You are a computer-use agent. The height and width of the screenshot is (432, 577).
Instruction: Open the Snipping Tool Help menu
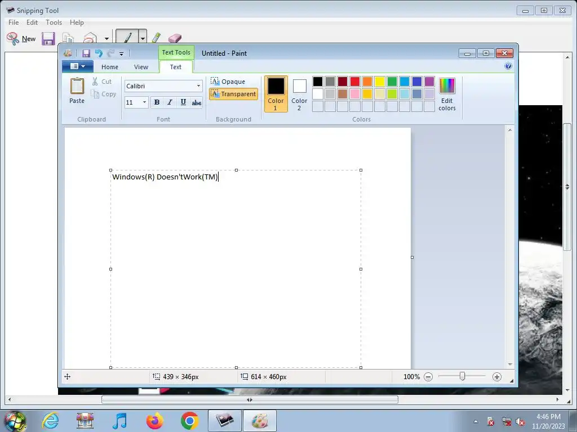(x=77, y=22)
